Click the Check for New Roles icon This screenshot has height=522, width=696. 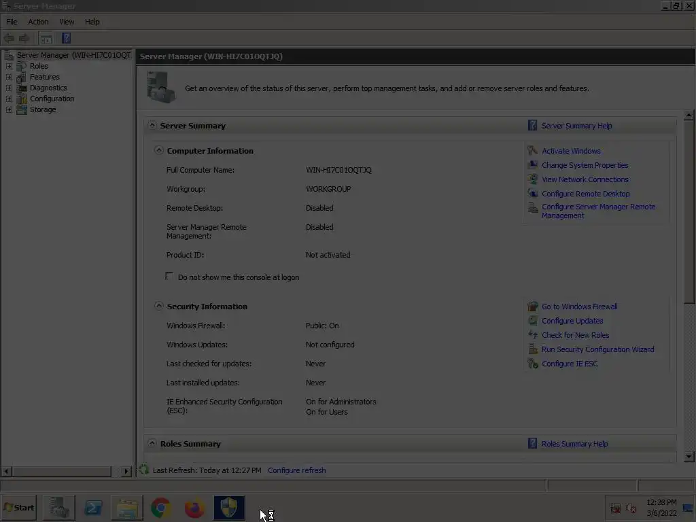click(532, 334)
